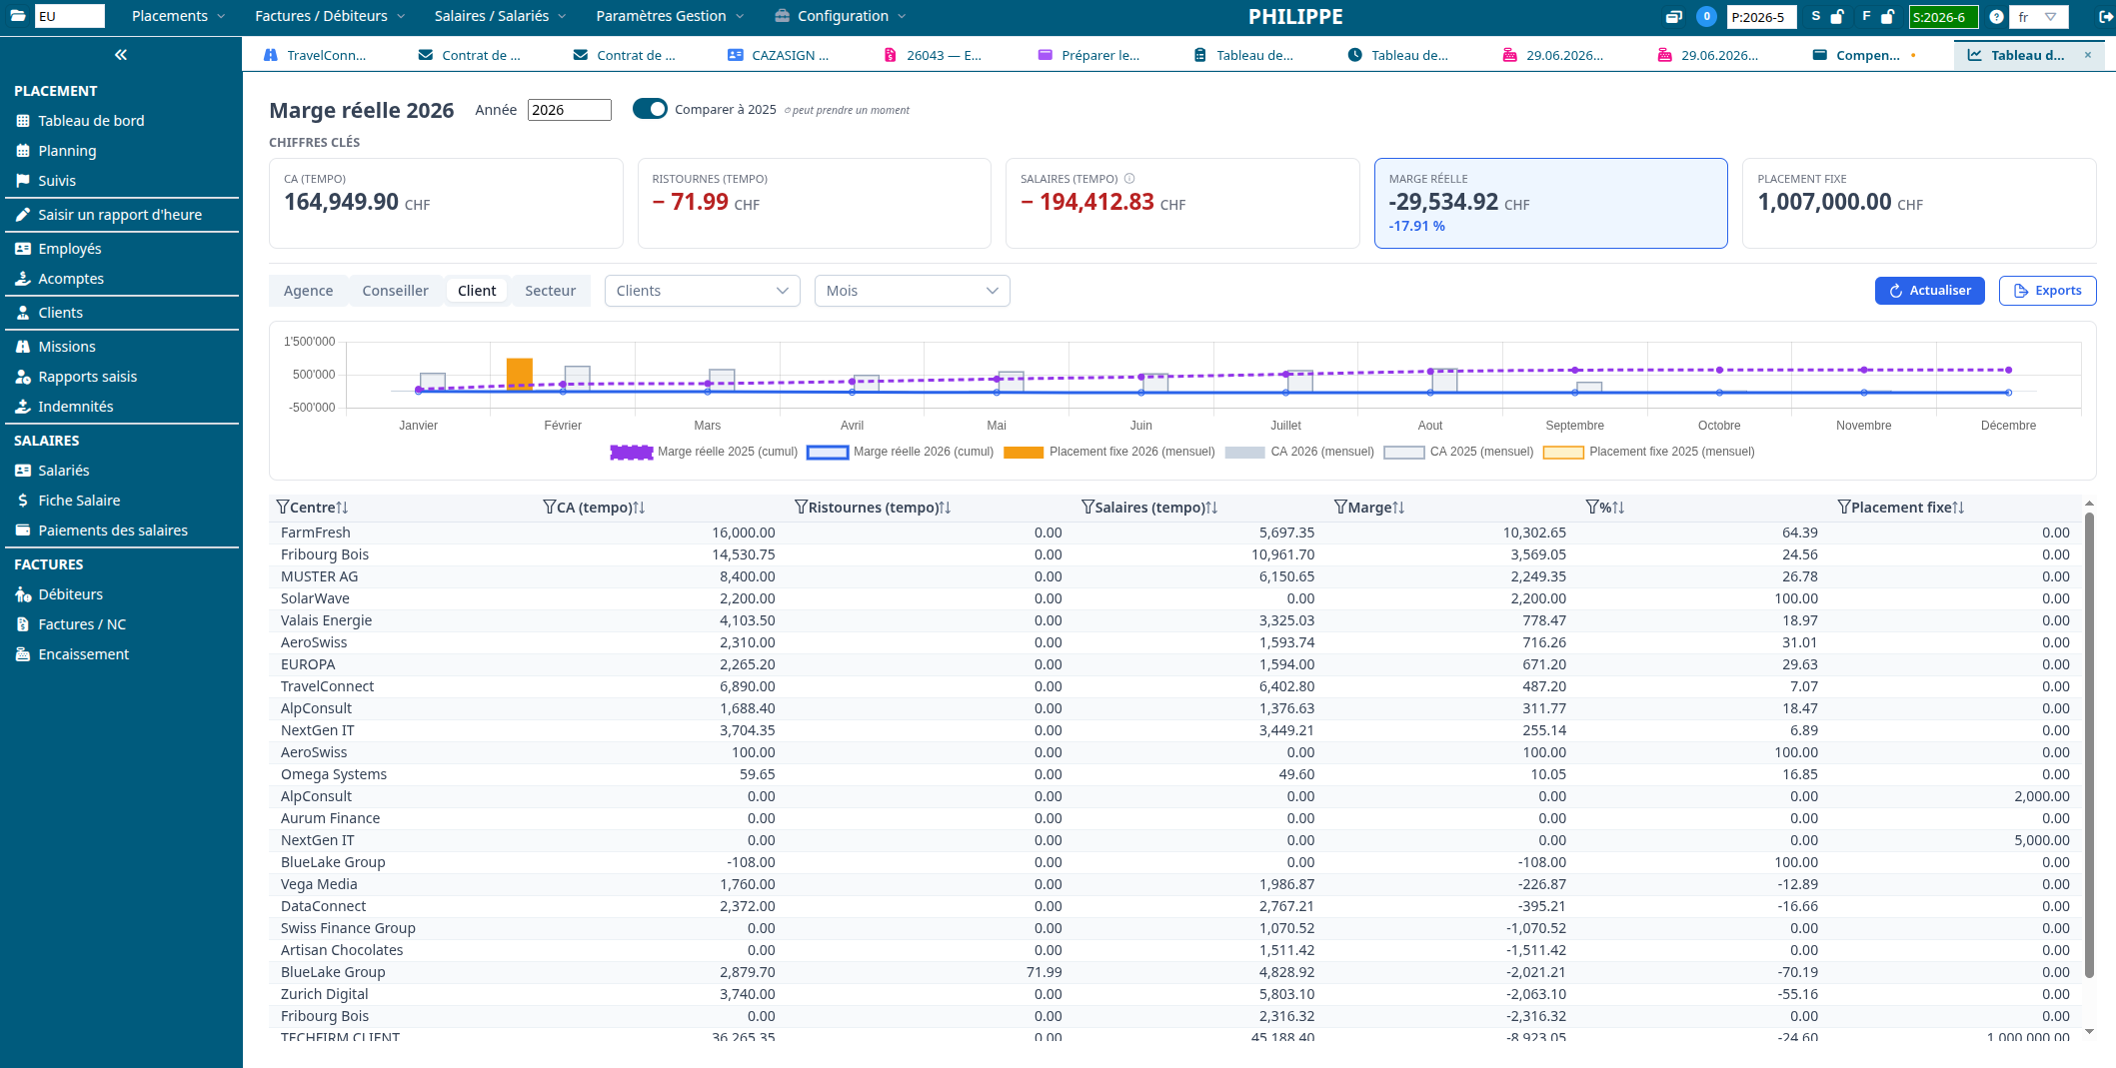2116x1068 pixels.
Task: Toggle the Placement fixe 2026 (mensuel) legend
Action: click(1108, 452)
